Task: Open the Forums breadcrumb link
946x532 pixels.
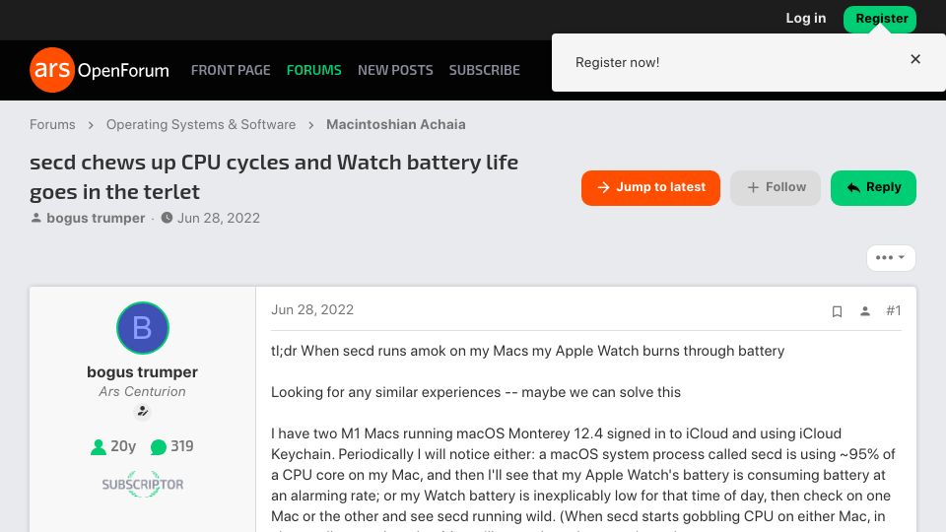Action: tap(52, 124)
